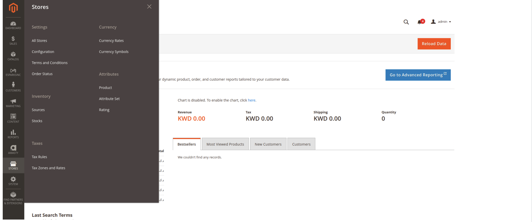This screenshot has height=222, width=532.
Task: Click the Stores panel title
Action: tap(40, 7)
